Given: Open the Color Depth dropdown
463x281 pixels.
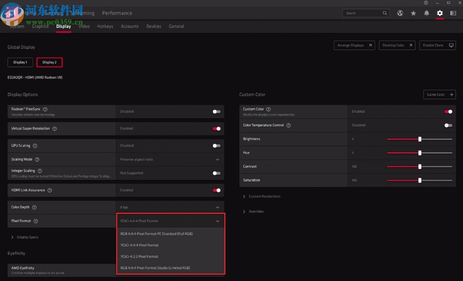Looking at the screenshot, I should (x=170, y=207).
